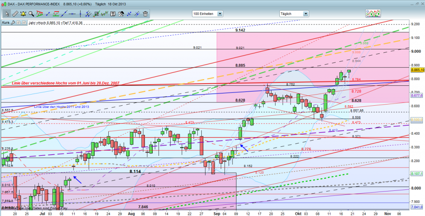Click the red 8.784 level label

[x=356, y=79]
